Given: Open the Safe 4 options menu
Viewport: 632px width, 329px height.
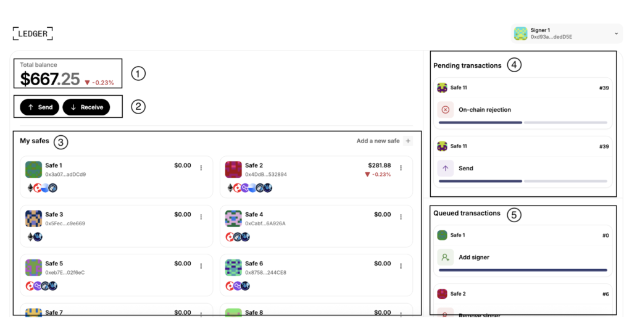Looking at the screenshot, I should coord(401,217).
